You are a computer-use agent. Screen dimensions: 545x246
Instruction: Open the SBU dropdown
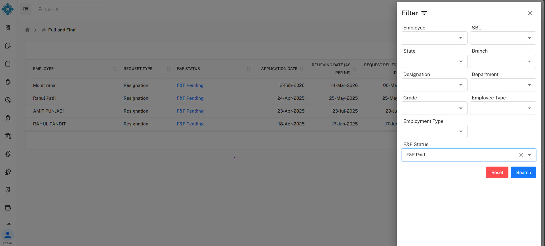[x=503, y=38]
